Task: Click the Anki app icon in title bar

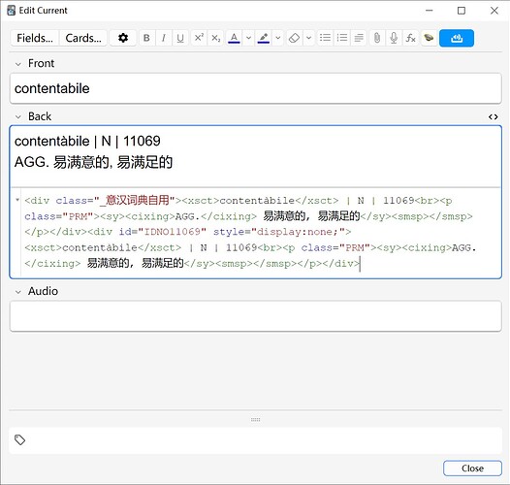Action: click(x=11, y=11)
